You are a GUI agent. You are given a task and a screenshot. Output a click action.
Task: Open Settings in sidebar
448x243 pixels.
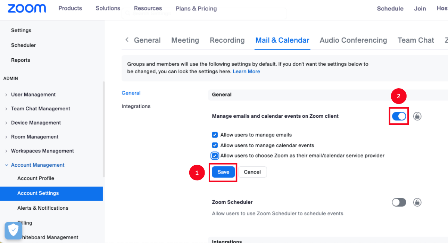click(21, 30)
